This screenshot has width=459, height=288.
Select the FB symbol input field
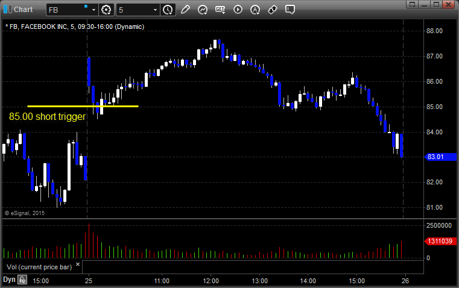point(68,10)
